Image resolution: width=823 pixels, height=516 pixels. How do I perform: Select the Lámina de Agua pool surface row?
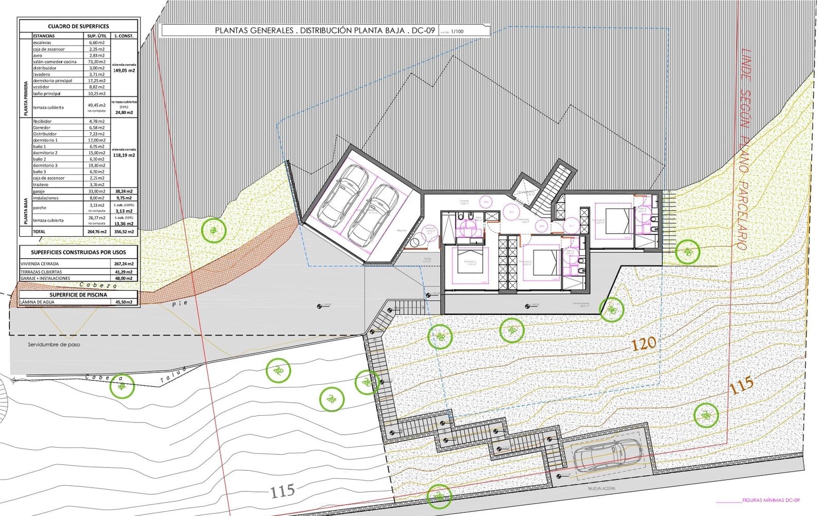[78, 303]
